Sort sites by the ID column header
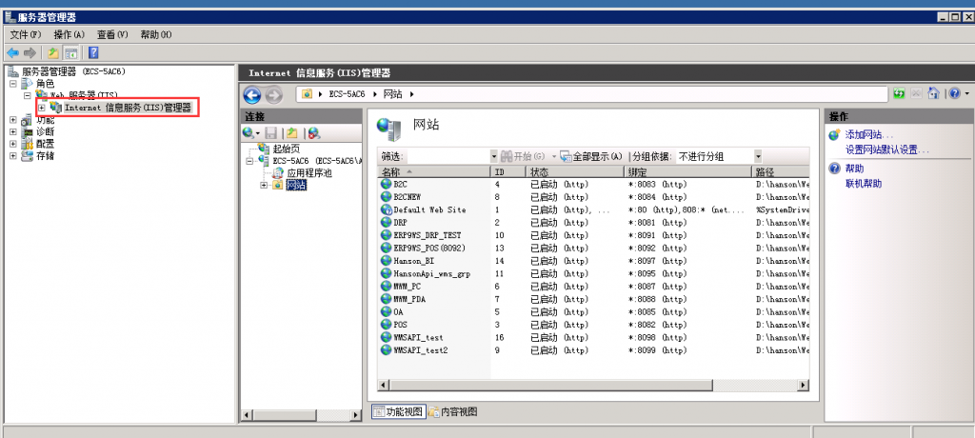The image size is (975, 438). coord(508,171)
